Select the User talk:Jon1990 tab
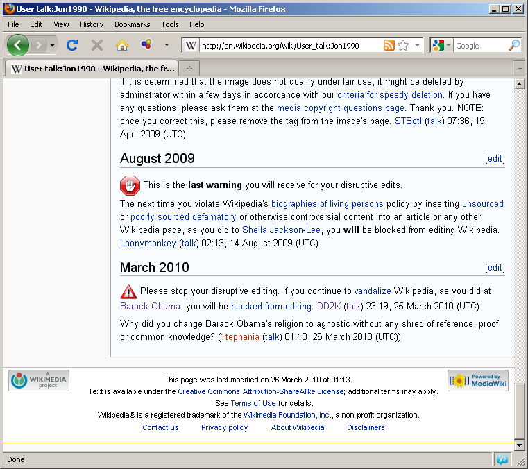The height and width of the screenshot is (469, 528). [92, 69]
